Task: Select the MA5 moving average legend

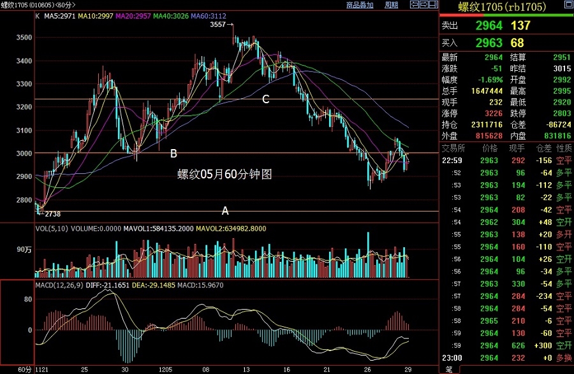Action: pyautogui.click(x=60, y=16)
